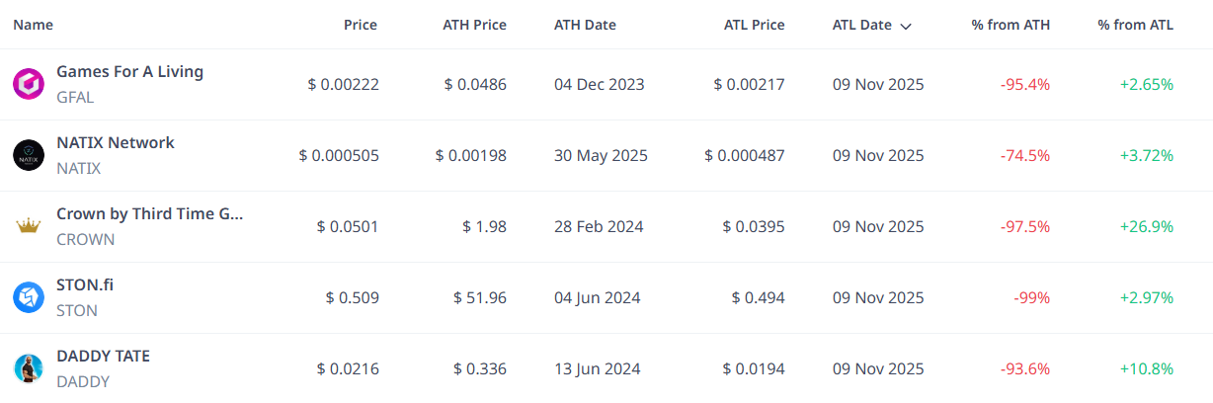
Task: Toggle ATL Date sort arrow
Action: pyautogui.click(x=906, y=26)
